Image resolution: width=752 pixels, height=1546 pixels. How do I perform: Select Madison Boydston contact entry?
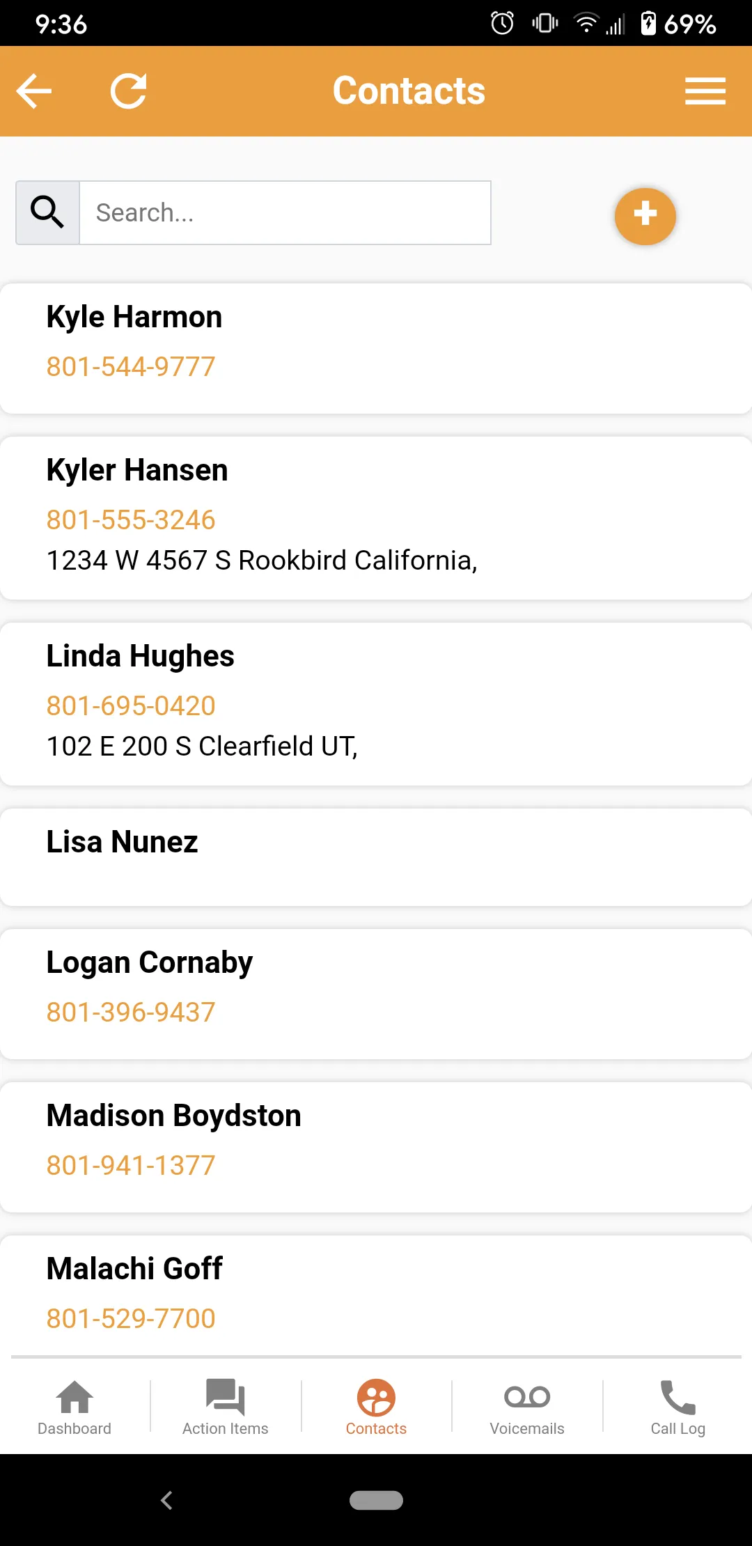pos(376,1147)
